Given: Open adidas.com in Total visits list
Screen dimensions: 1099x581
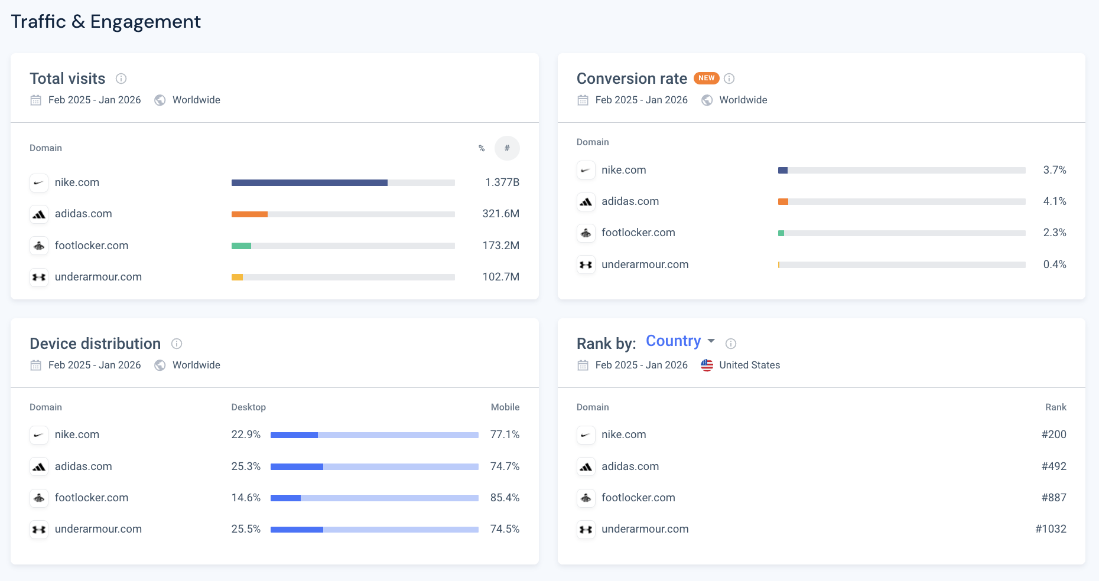Looking at the screenshot, I should (83, 214).
